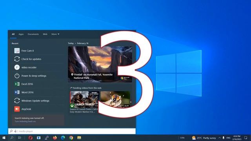Open the music-note app on taskbar
This screenshot has height=141, width=251.
47,137
